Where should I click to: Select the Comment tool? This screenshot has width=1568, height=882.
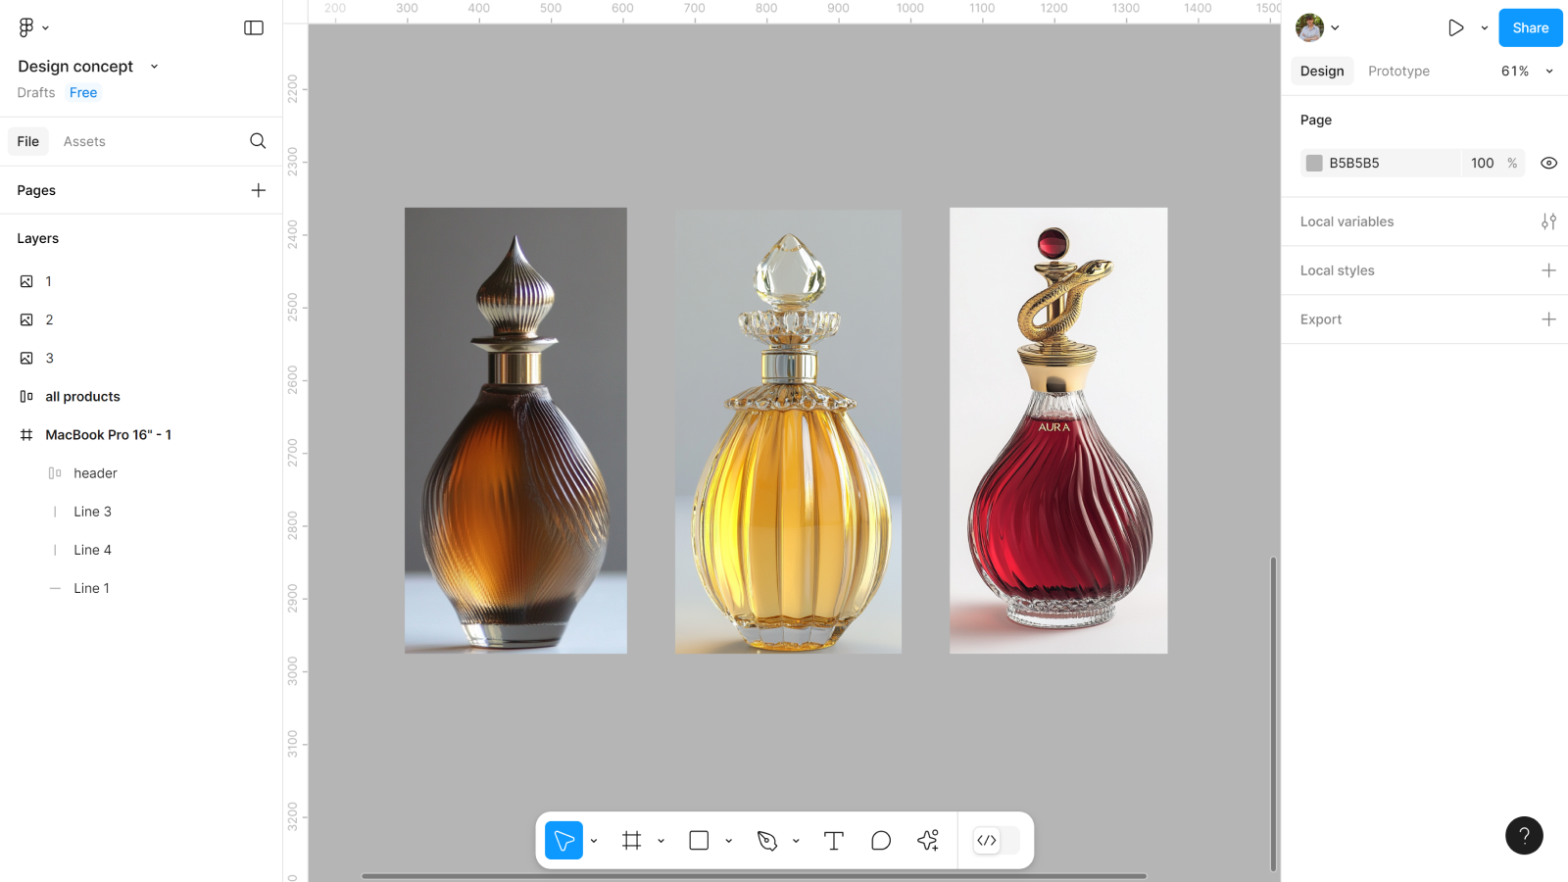[x=881, y=841]
